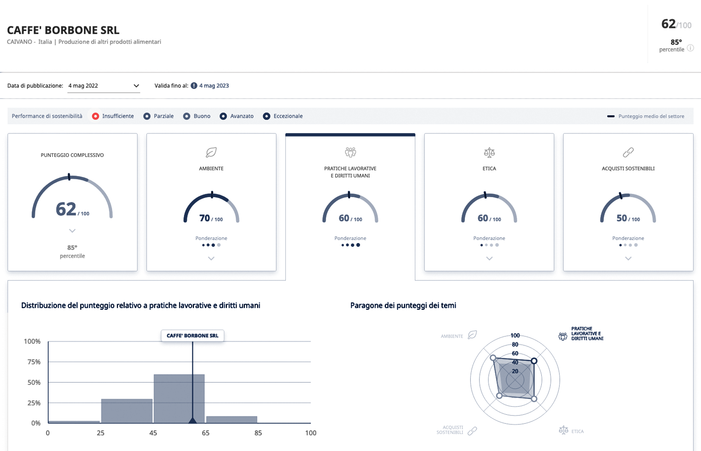Click the percentile info icon at top right
The image size is (701, 451).
pos(691,48)
